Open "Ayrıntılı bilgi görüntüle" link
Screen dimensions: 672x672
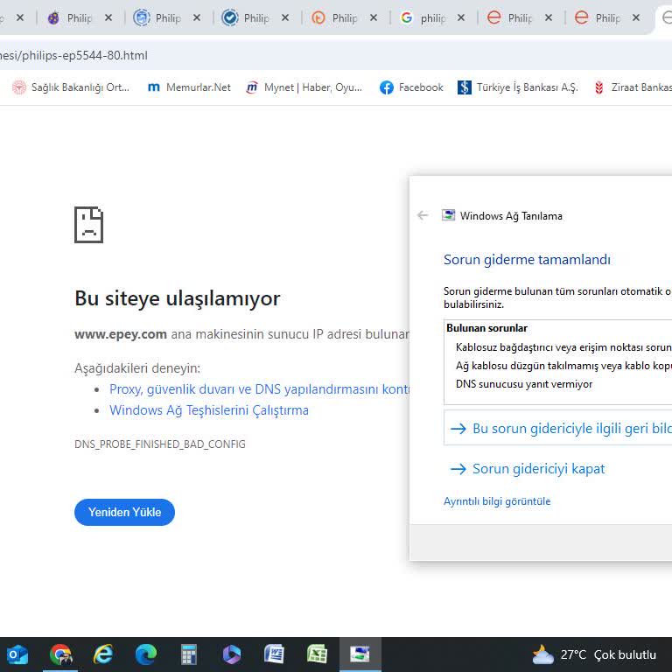[497, 501]
